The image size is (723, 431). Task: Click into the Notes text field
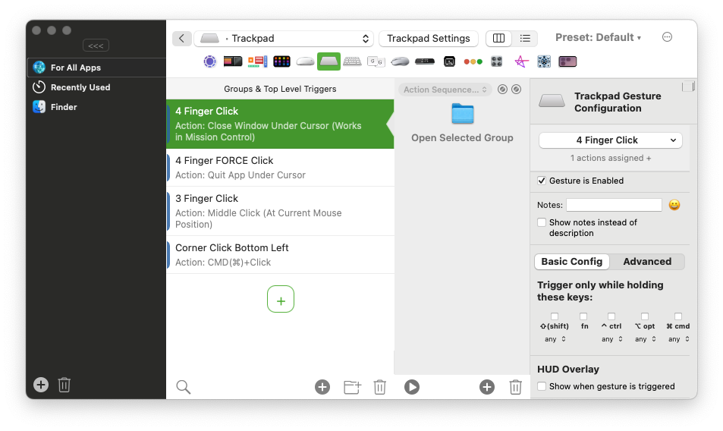(614, 205)
